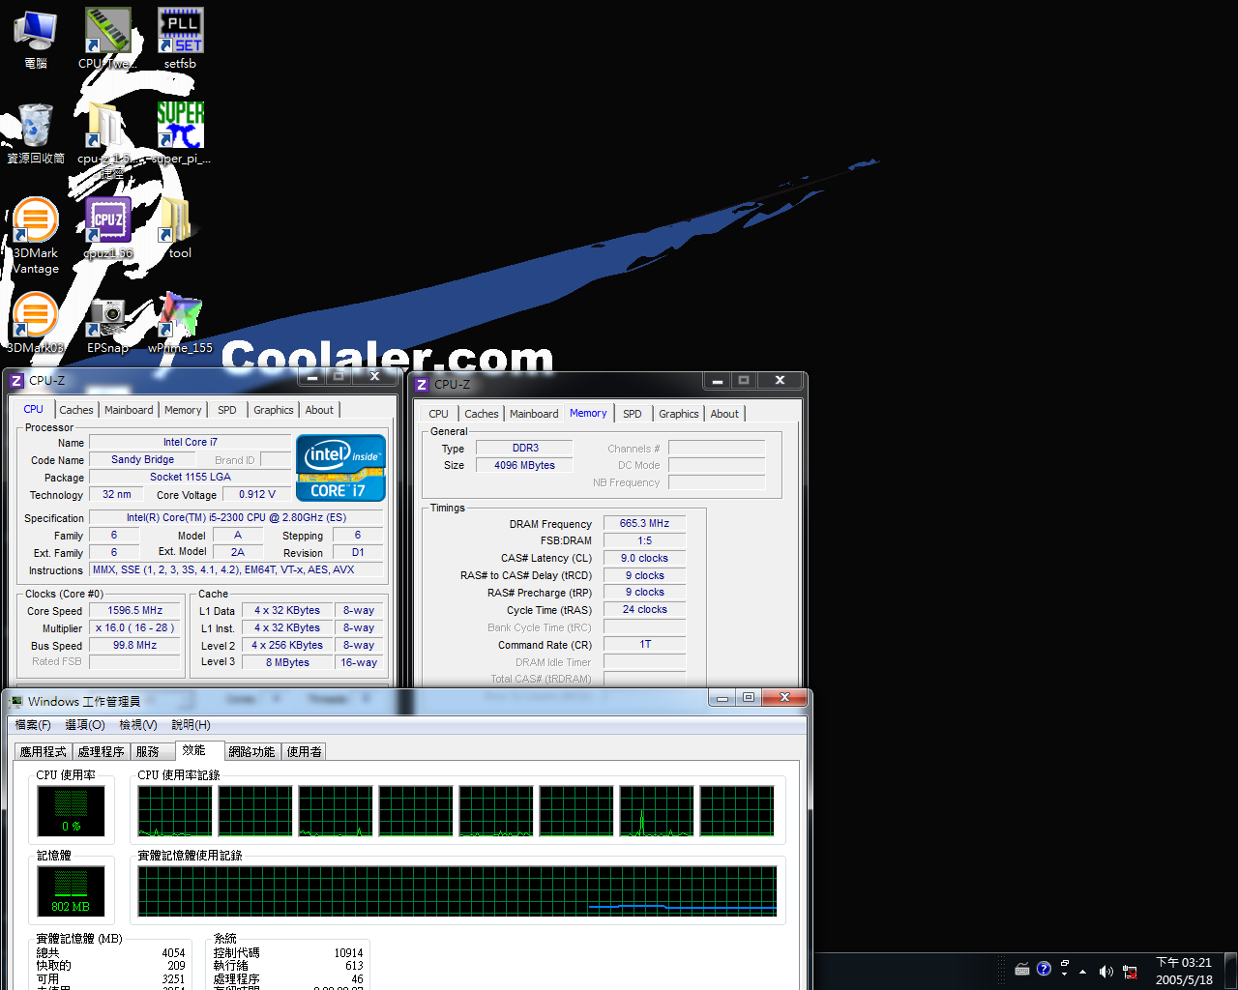1238x990 pixels.
Task: Switch to Memory tab in left CPU-Z window
Action: [x=183, y=410]
